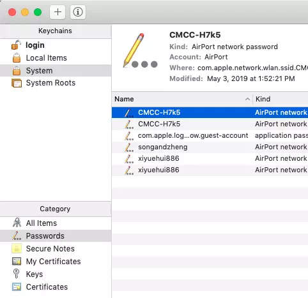The image size is (308, 298).
Task: Click the certificate icon beside Certificates
Action: tap(17, 287)
